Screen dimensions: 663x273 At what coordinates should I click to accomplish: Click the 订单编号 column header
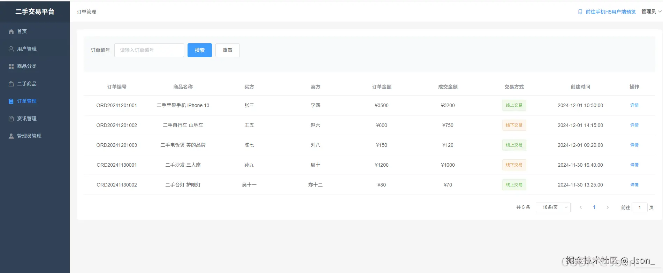[x=117, y=87]
